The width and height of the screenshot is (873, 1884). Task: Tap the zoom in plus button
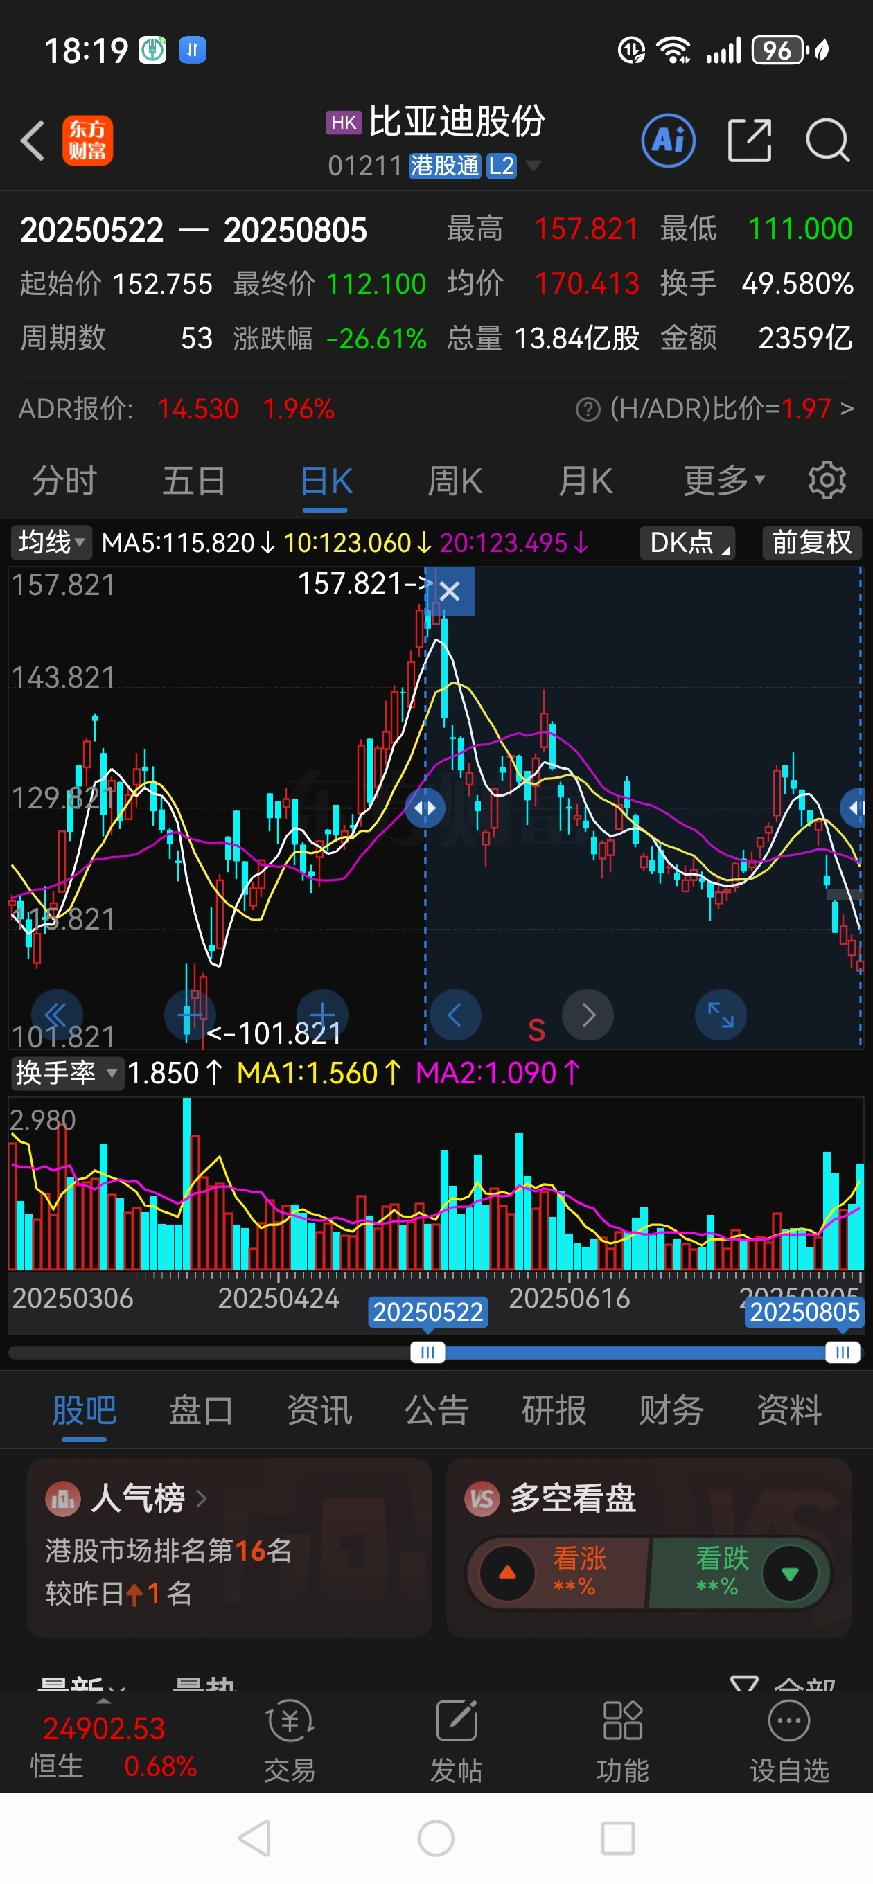(x=323, y=1015)
